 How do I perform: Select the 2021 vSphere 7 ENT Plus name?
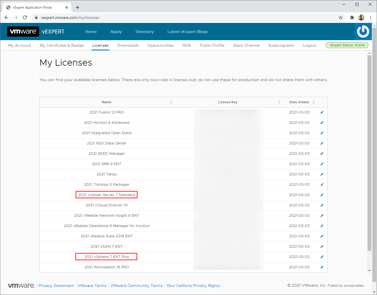pyautogui.click(x=107, y=257)
